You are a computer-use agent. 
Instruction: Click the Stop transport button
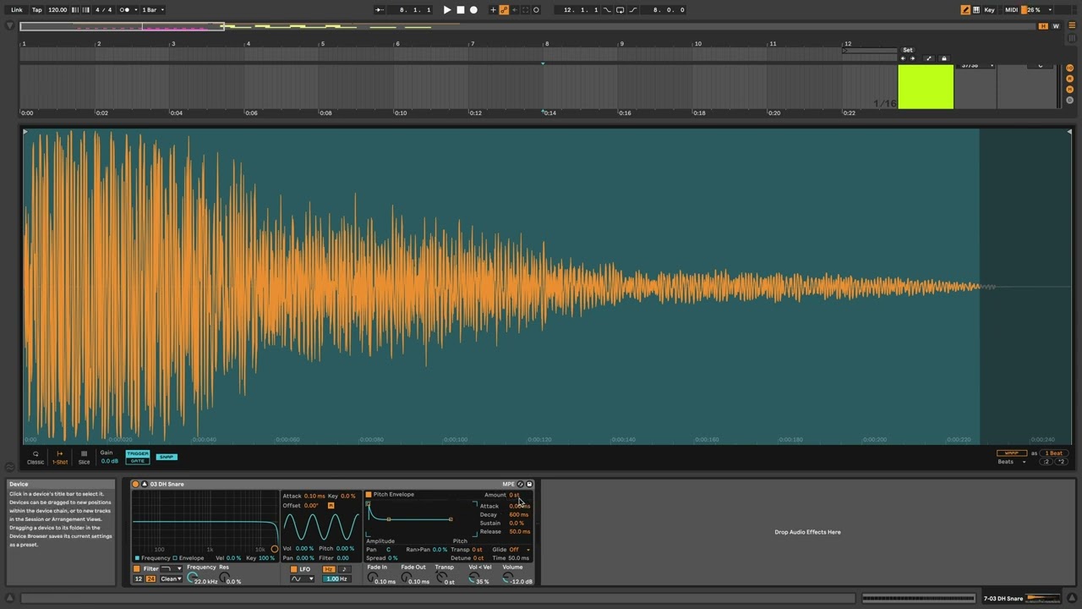click(460, 10)
